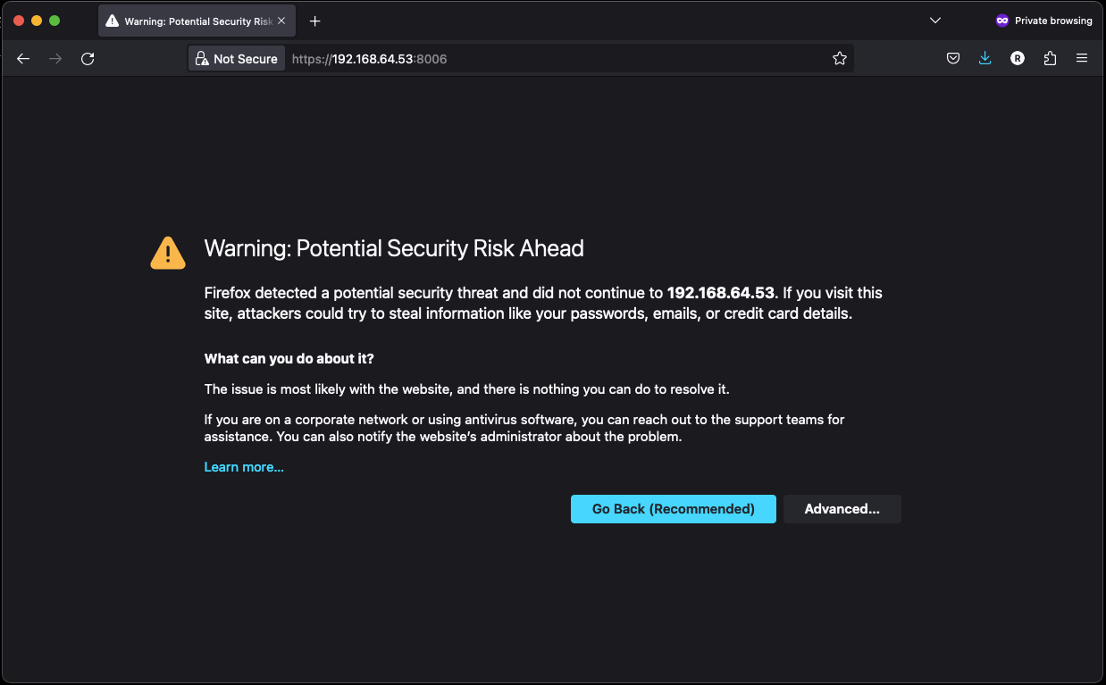Go back one page with back arrow
The width and height of the screenshot is (1106, 685).
[x=23, y=59]
